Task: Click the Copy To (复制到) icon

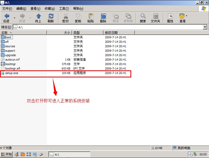Action: pyautogui.click(x=128, y=16)
